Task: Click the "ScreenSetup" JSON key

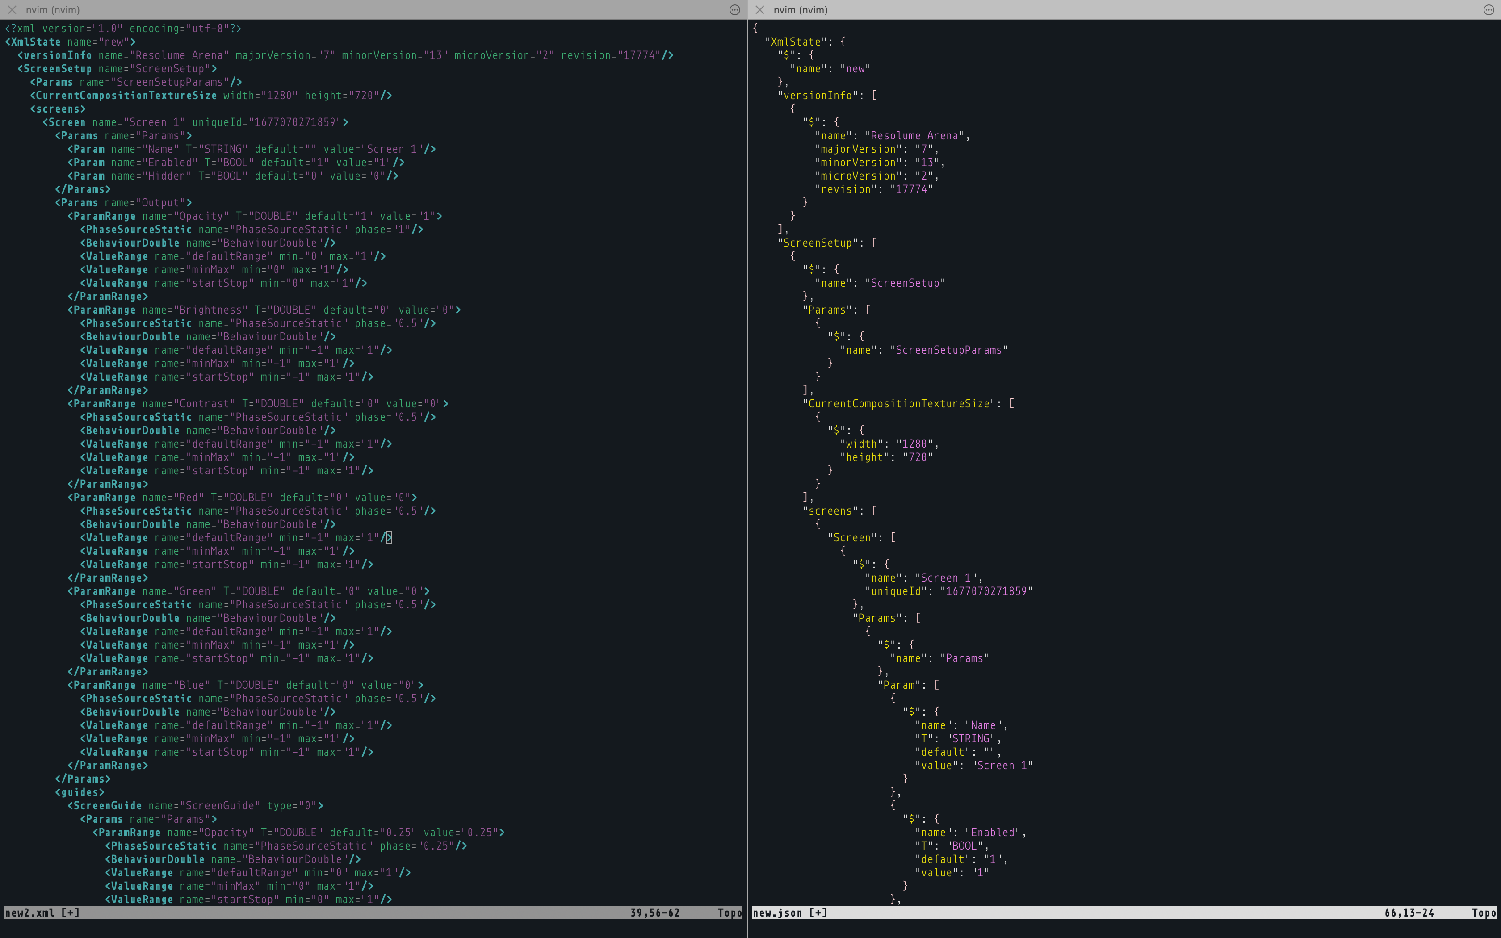Action: coord(818,243)
